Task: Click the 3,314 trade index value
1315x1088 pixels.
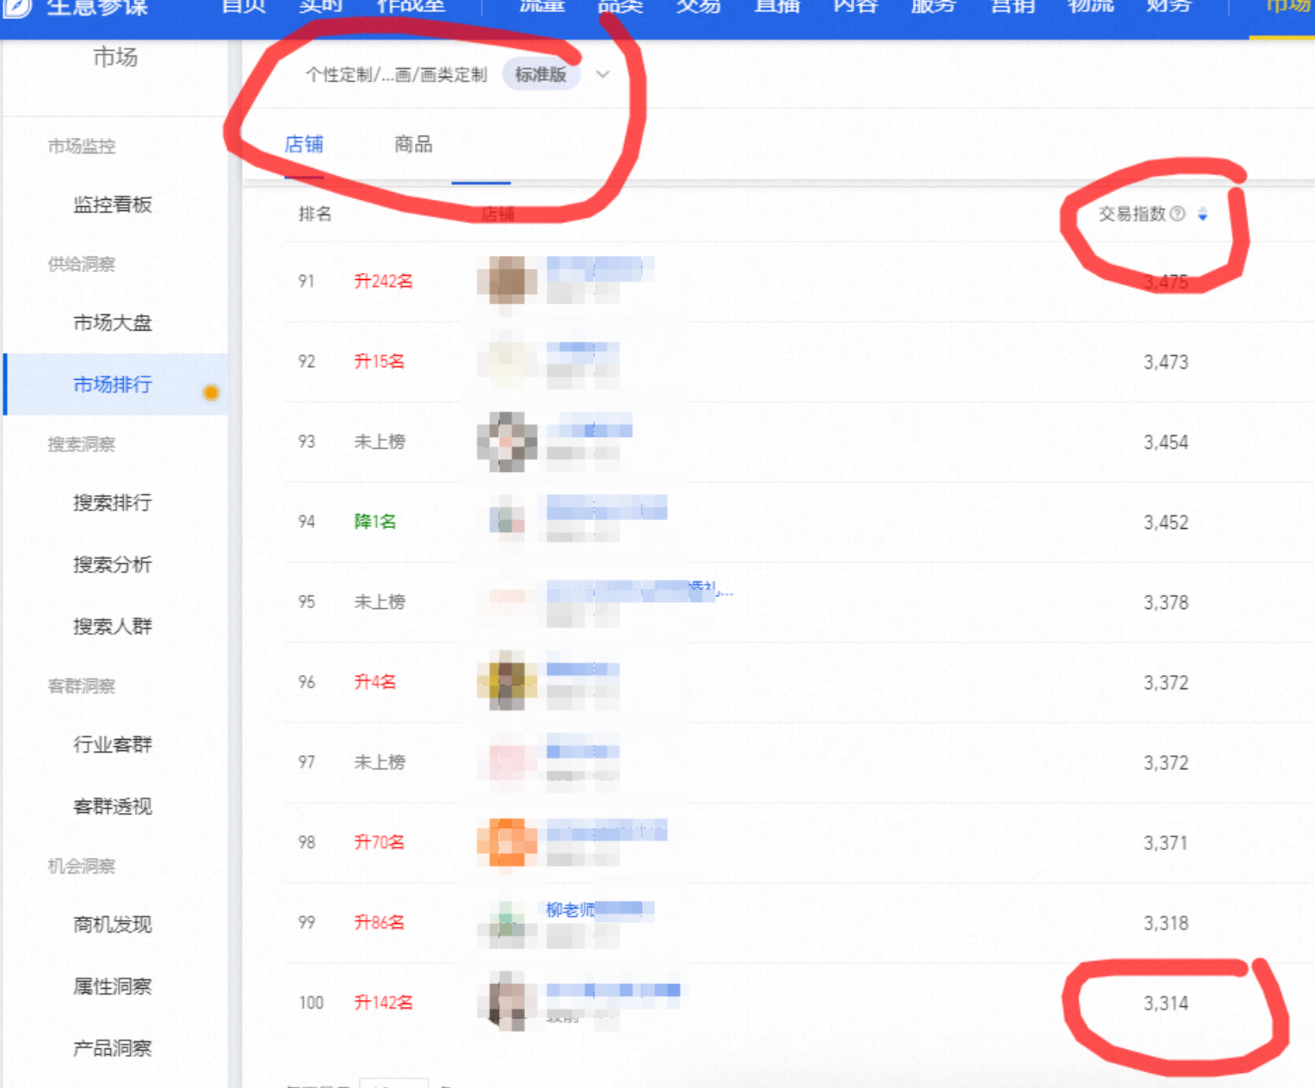Action: tap(1166, 1004)
